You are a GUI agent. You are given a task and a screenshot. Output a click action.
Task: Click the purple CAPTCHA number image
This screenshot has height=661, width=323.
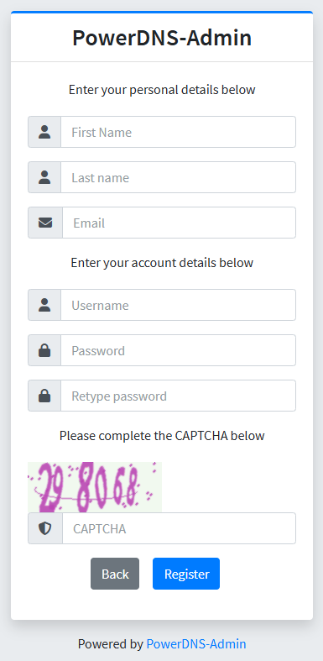pos(95,487)
